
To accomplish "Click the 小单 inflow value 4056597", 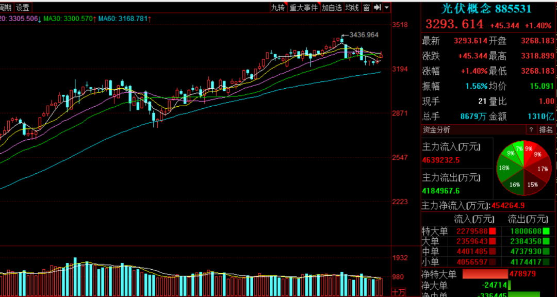I will click(x=472, y=262).
